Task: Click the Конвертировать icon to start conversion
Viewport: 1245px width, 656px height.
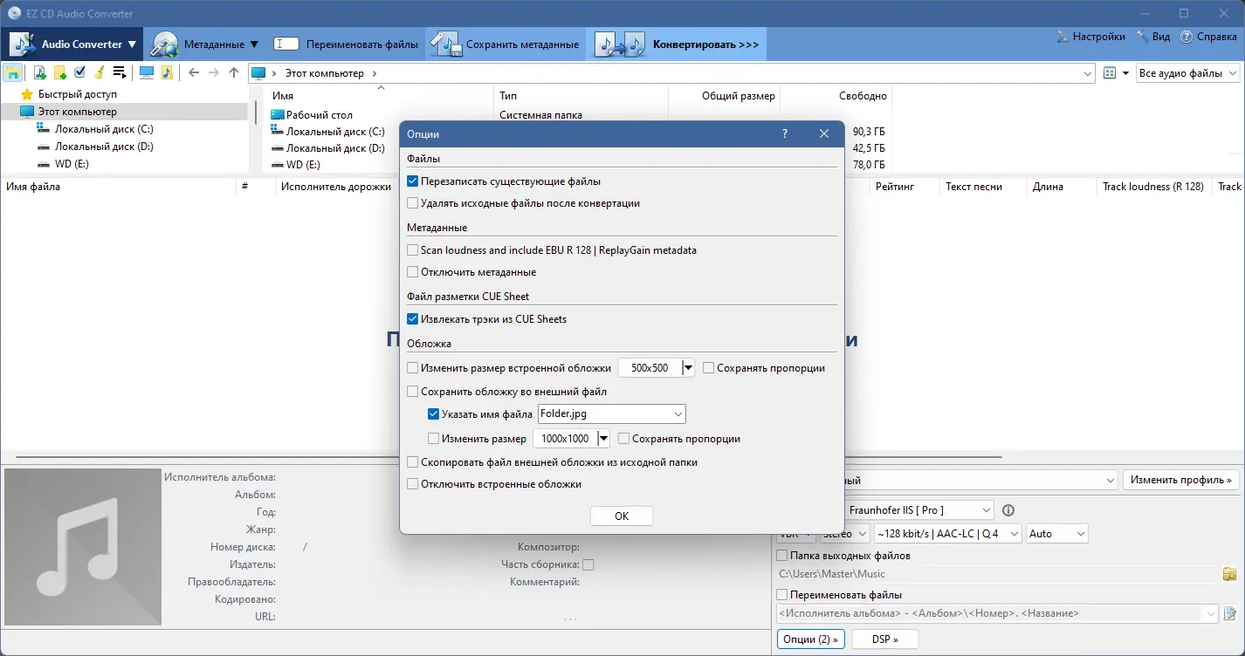Action: tap(620, 44)
